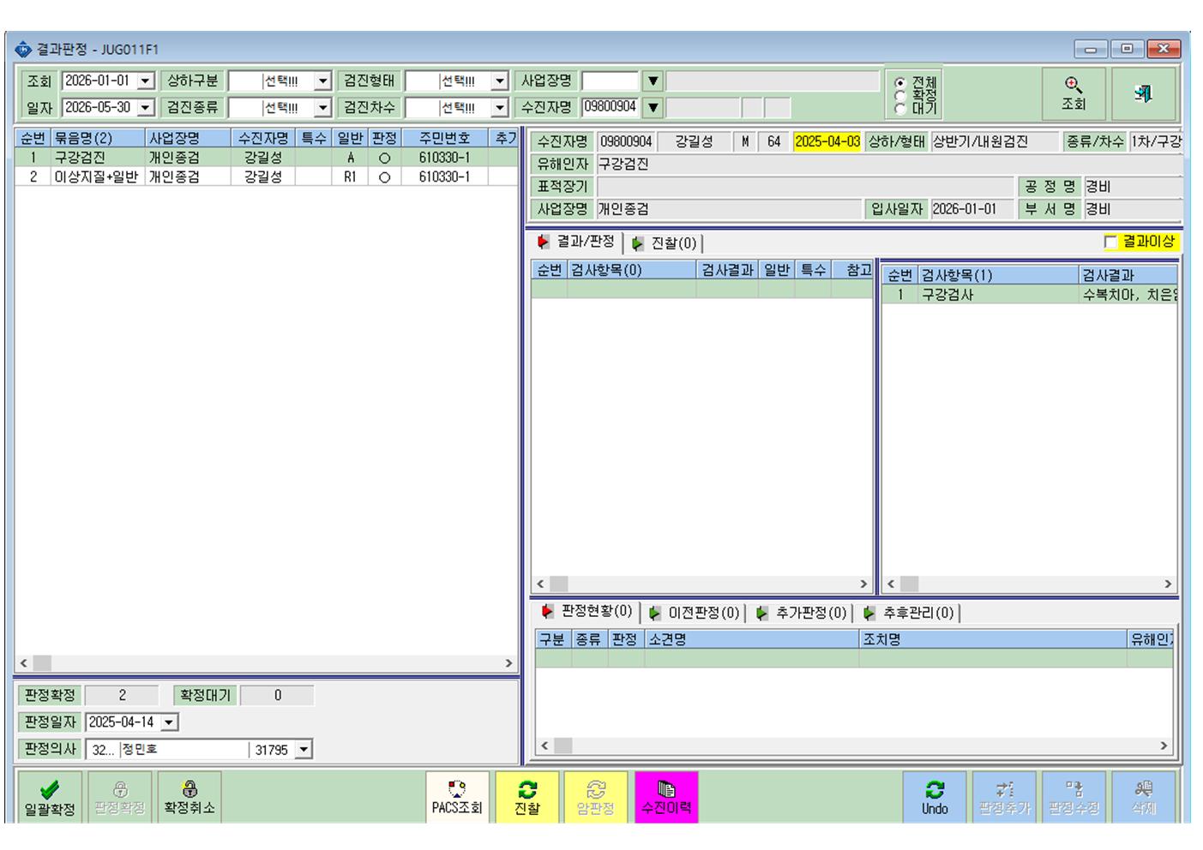Click the yellow 진찰 refresh button
This screenshot has width=1203, height=850.
(527, 797)
